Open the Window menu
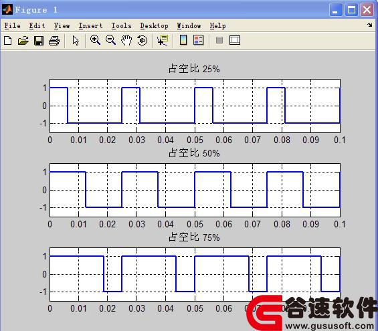Viewport: 378px width, 331px height. tap(189, 26)
